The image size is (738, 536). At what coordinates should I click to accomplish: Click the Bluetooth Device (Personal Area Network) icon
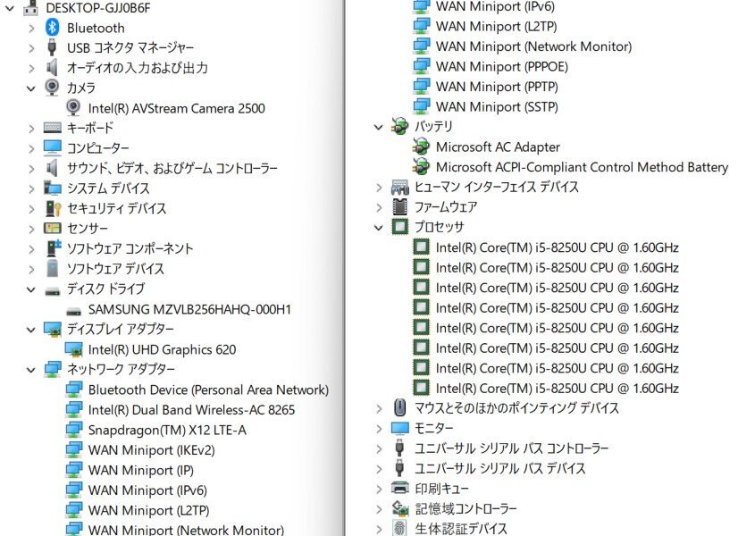pos(73,390)
